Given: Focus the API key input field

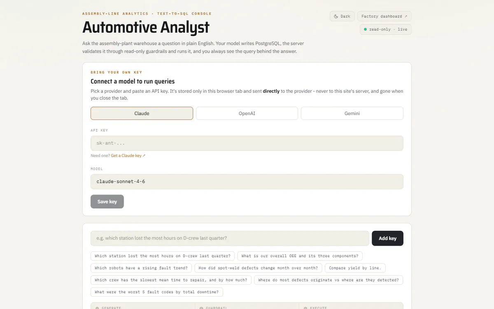Looking at the screenshot, I should (247, 143).
